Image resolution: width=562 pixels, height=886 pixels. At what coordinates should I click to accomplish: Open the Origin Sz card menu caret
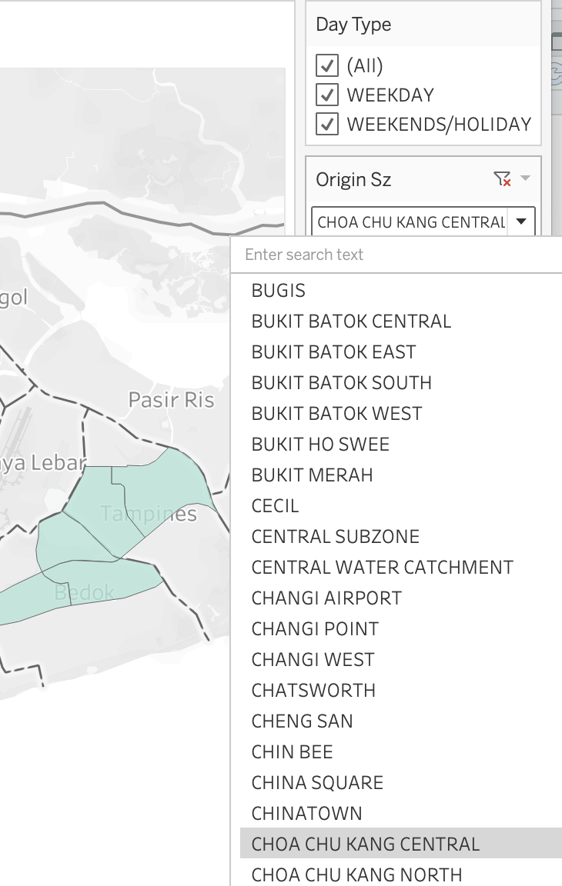(526, 178)
